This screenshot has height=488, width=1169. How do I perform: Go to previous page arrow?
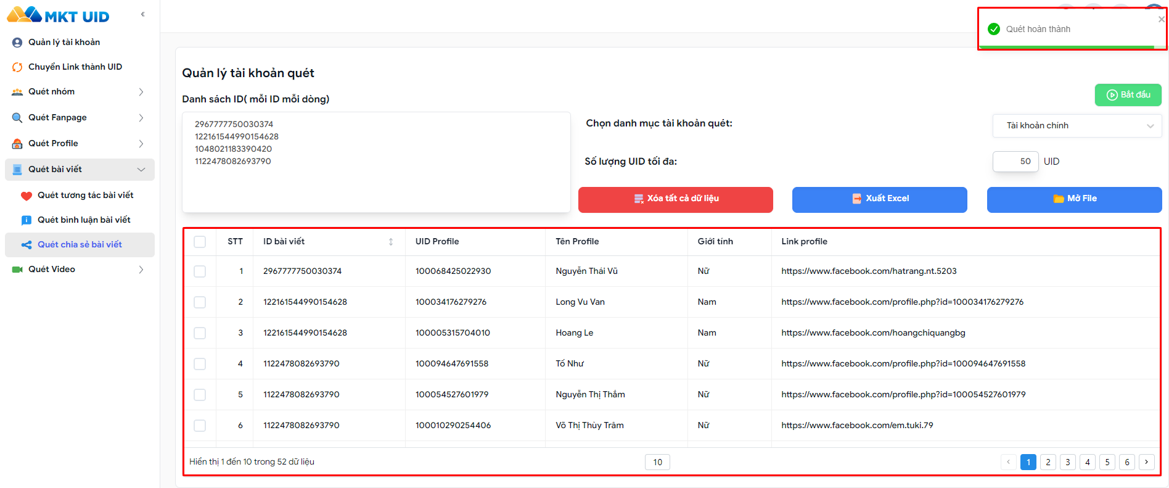(x=1009, y=462)
